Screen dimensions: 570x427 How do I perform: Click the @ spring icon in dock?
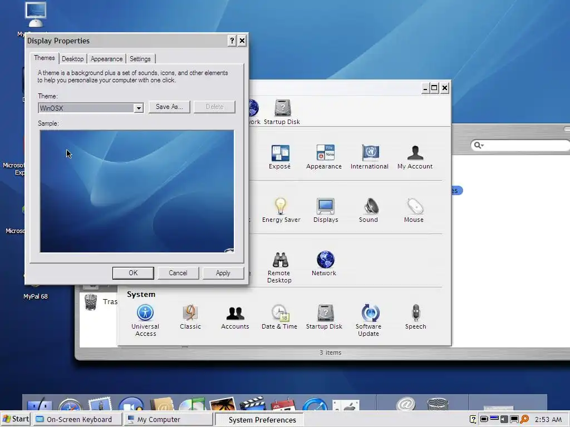[x=406, y=404]
